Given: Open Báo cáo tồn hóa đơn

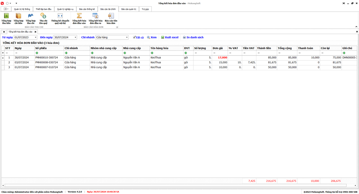Looking at the screenshot, I should click(111, 18).
